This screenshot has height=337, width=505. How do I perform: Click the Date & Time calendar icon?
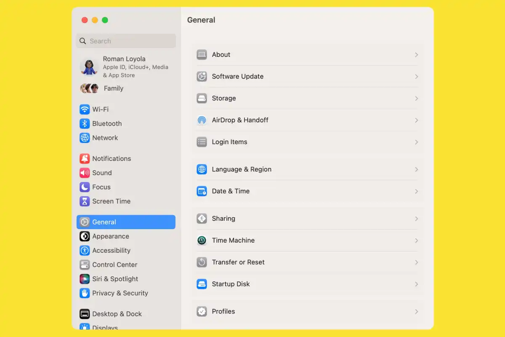click(x=202, y=191)
